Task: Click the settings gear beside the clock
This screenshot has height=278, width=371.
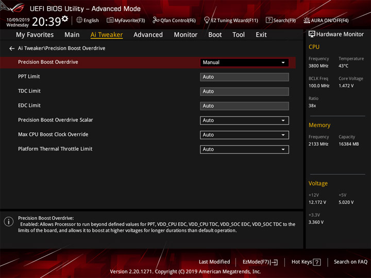Action: (x=65, y=19)
